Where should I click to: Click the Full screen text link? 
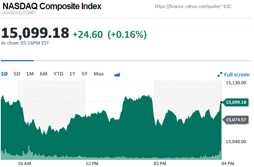237,74
